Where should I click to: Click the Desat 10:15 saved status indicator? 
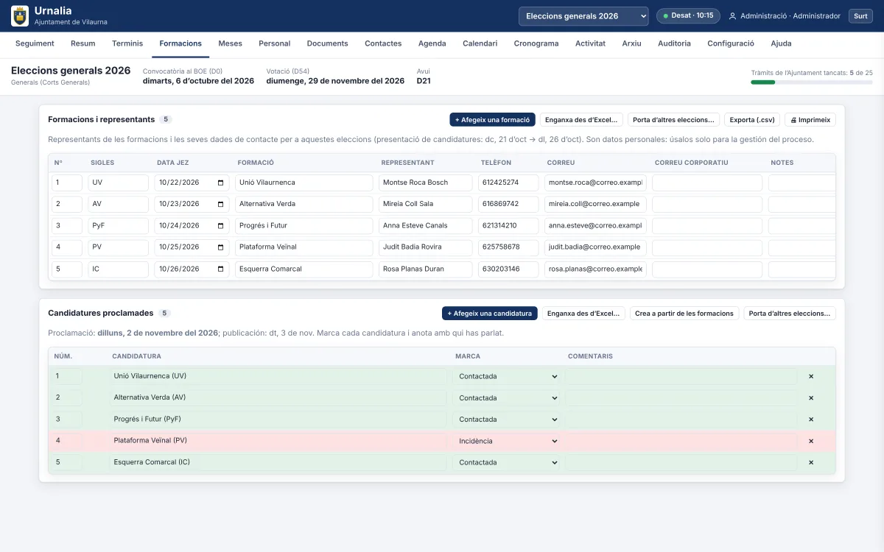[688, 16]
